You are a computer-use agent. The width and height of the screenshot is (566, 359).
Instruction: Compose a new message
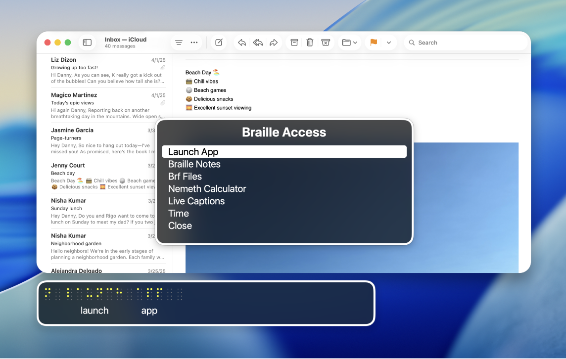219,43
